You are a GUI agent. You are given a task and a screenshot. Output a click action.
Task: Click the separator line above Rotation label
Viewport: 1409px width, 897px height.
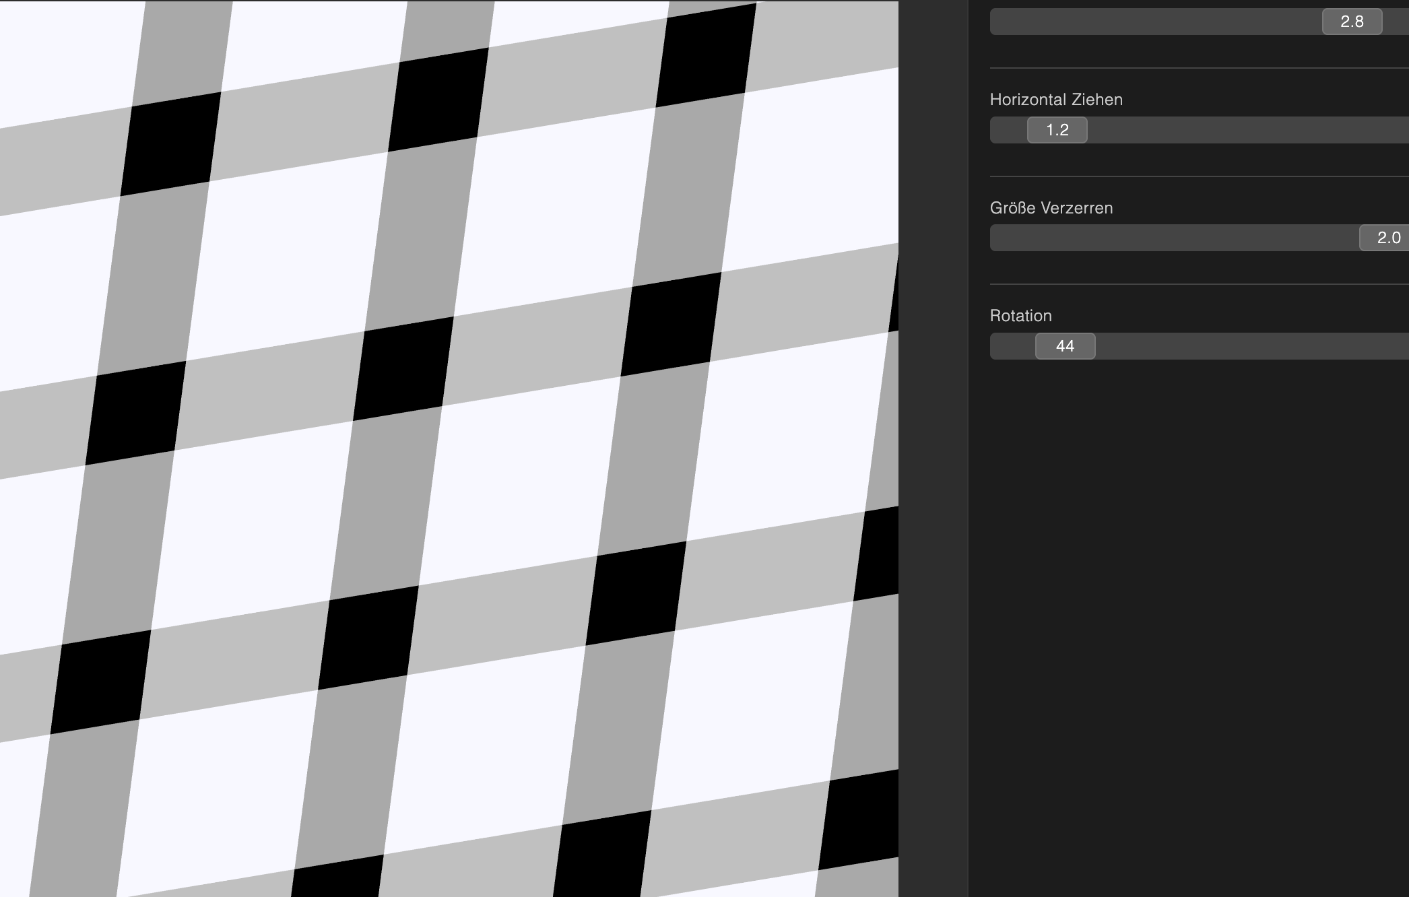(x=1199, y=284)
